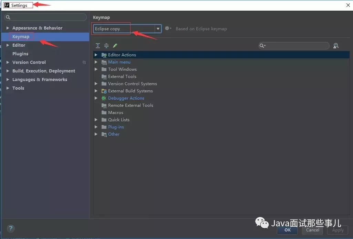The image size is (353, 239).
Task: Close the Settings dialog window
Action: tap(348, 5)
